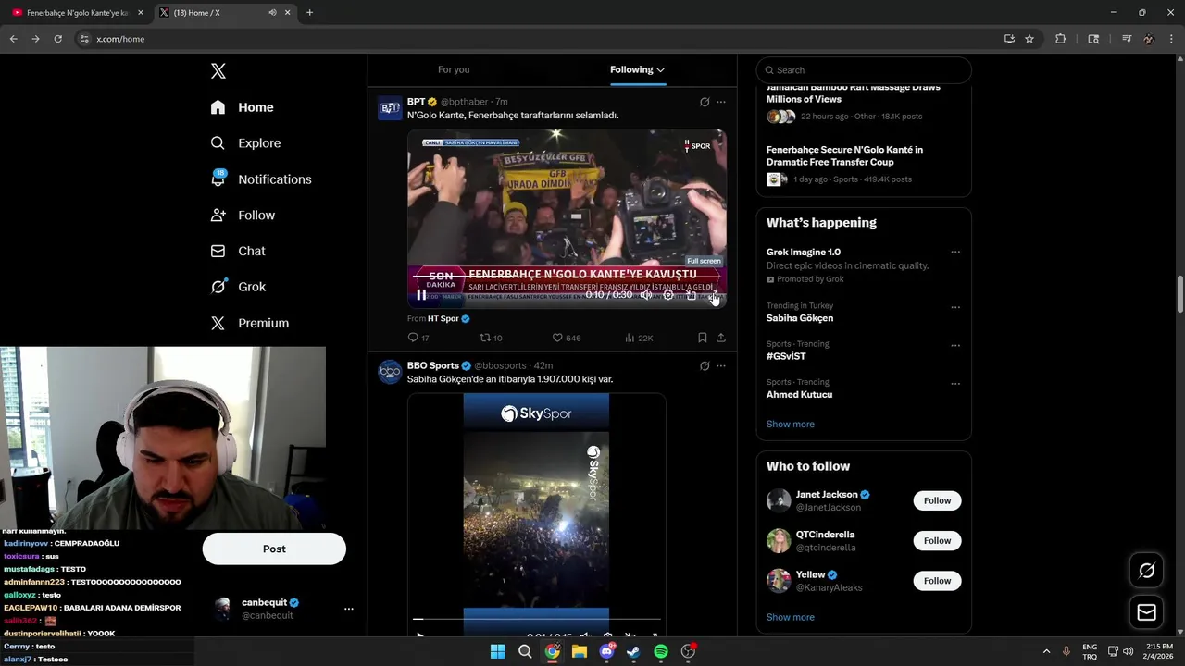1185x666 pixels.
Task: Reload the page
Action: [57, 39]
